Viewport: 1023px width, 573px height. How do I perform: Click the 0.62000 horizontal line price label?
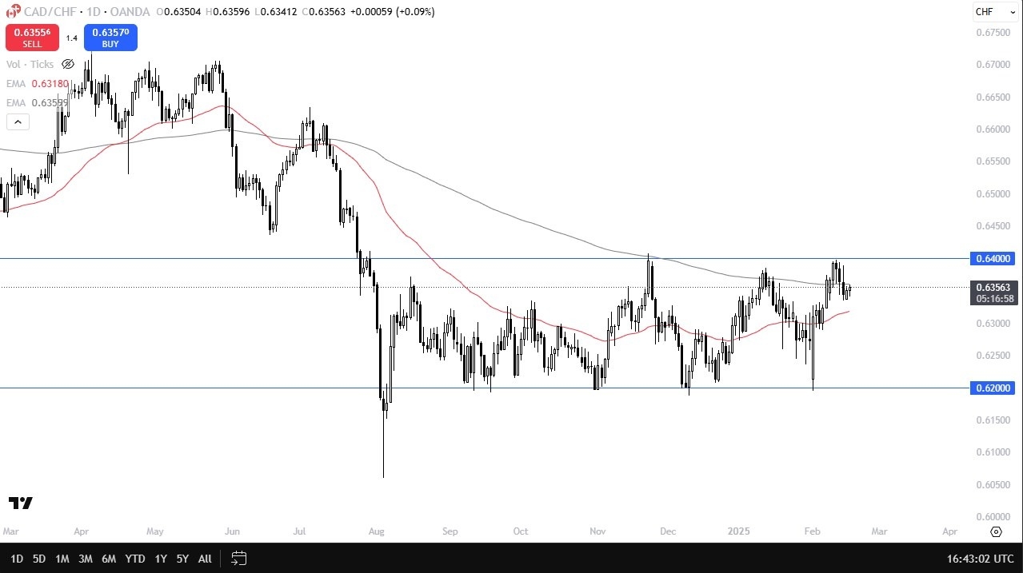pos(993,388)
